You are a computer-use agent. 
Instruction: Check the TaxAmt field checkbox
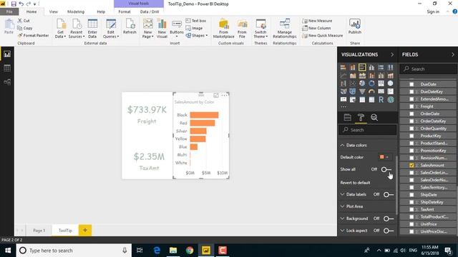(411, 209)
